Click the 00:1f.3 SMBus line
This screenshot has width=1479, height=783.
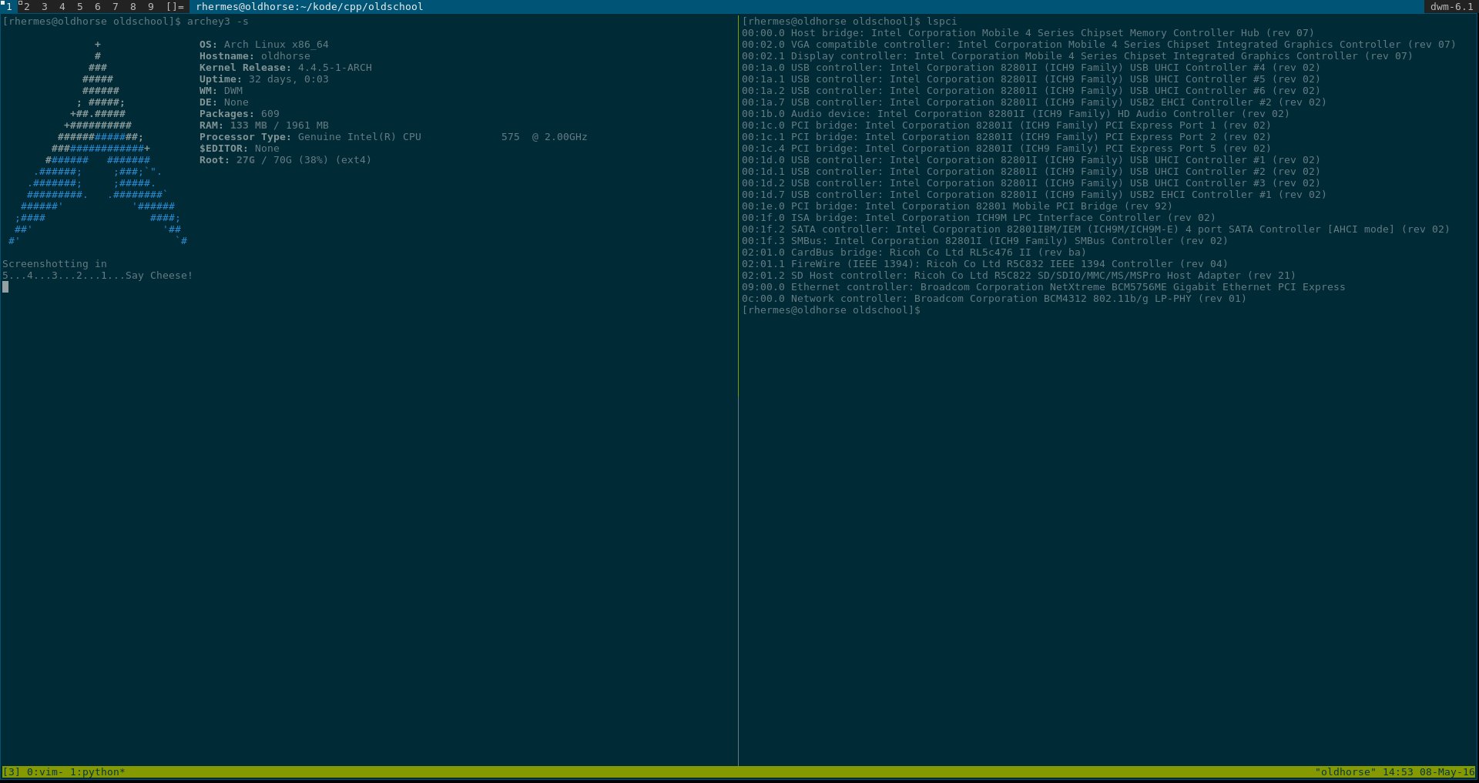984,241
